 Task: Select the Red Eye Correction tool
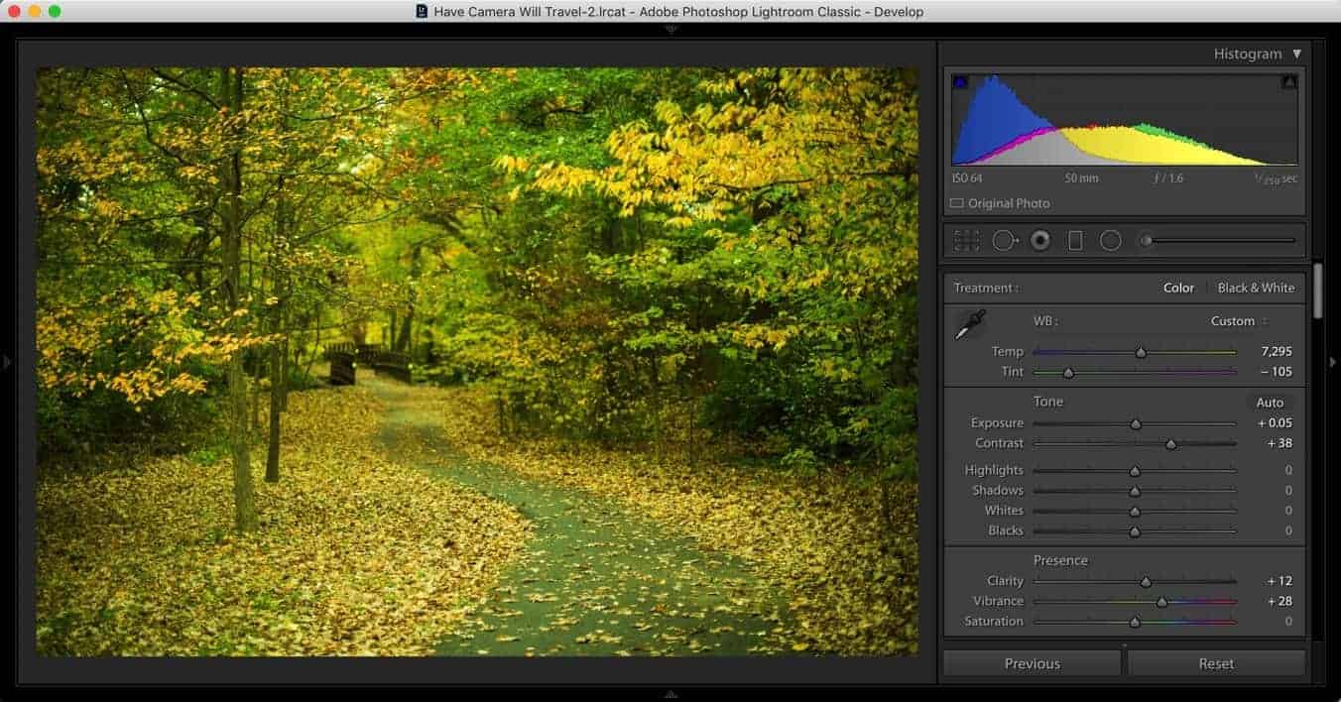(1039, 240)
